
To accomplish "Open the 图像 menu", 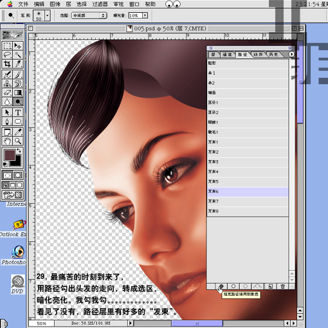I will [x=55, y=4].
